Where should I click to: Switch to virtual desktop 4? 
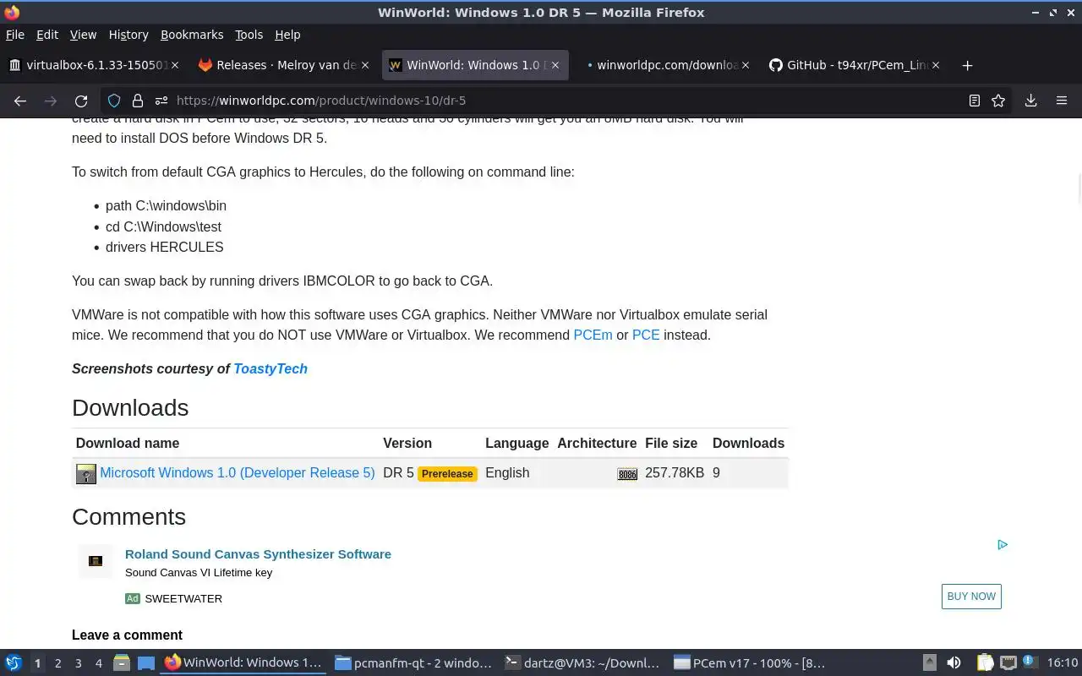98,663
